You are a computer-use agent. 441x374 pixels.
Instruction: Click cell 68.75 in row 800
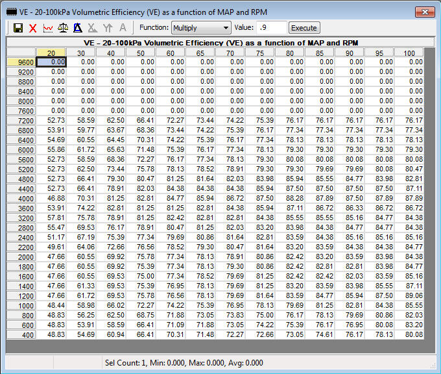tap(141, 315)
